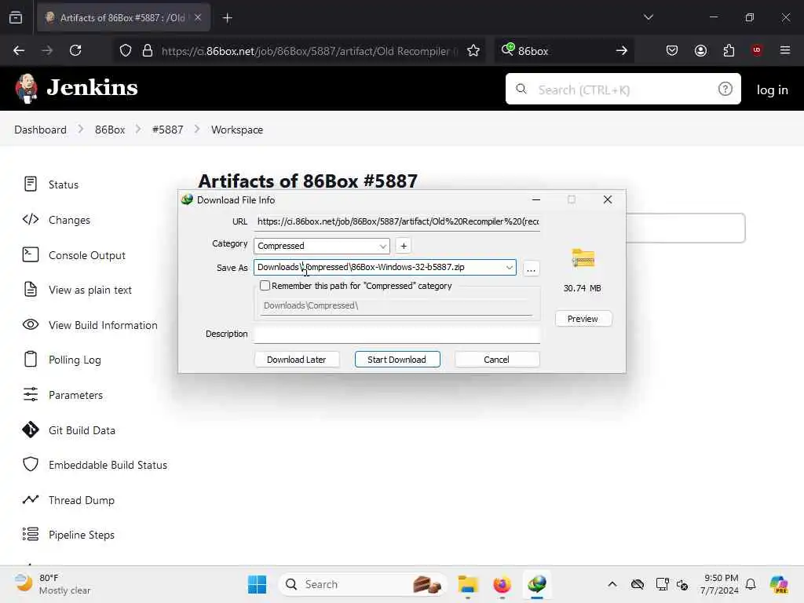Screen dimensions: 804x603
Task: Click the View Build Information eye icon
Action: 31,324
